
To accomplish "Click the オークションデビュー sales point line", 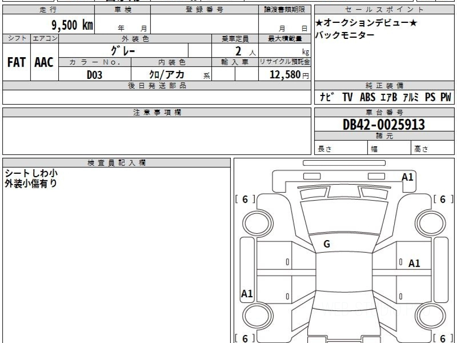I will [x=366, y=23].
